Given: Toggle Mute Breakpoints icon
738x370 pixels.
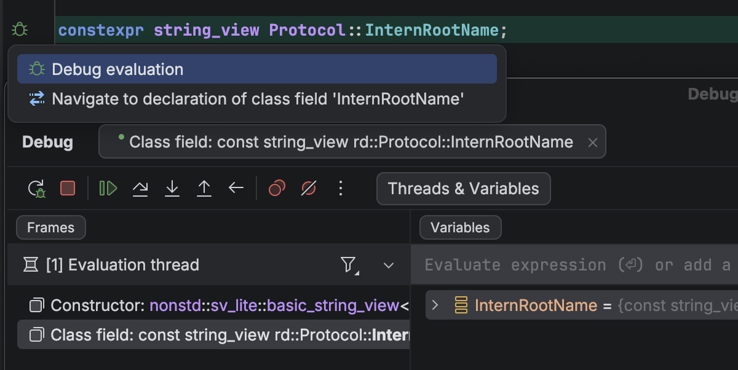Looking at the screenshot, I should coord(308,188).
